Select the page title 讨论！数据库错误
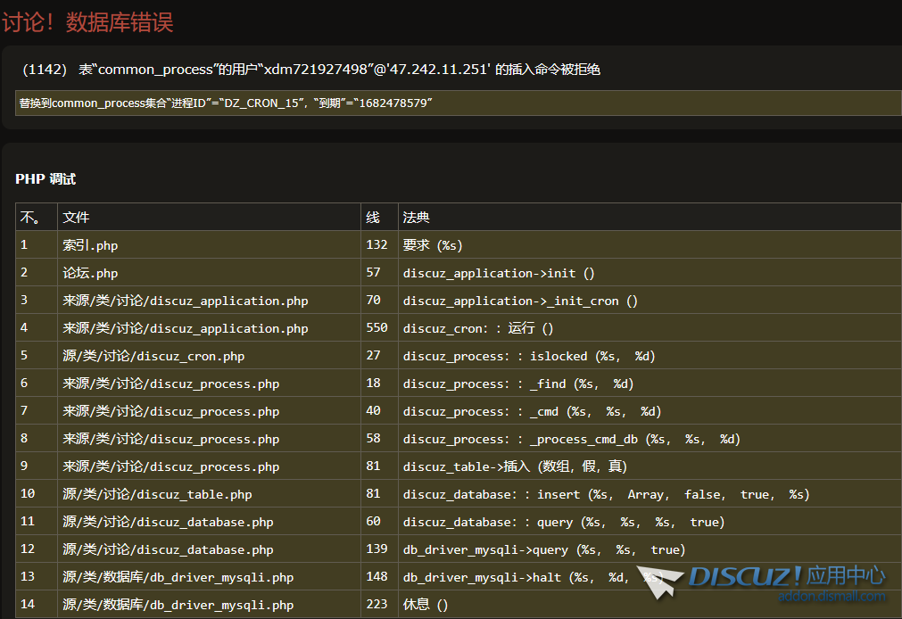Viewport: 902px width, 619px height. tap(91, 22)
